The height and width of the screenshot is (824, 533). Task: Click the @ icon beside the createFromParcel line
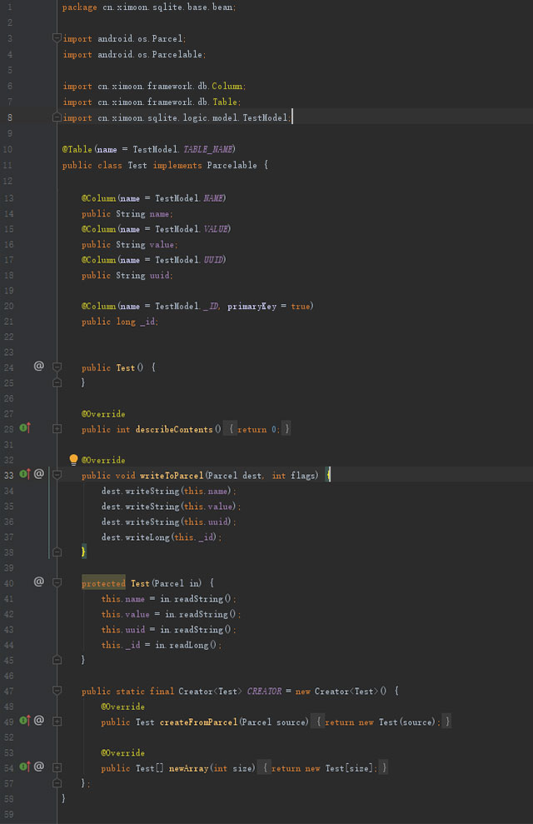(39, 720)
